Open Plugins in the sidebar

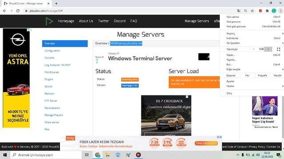(49, 79)
